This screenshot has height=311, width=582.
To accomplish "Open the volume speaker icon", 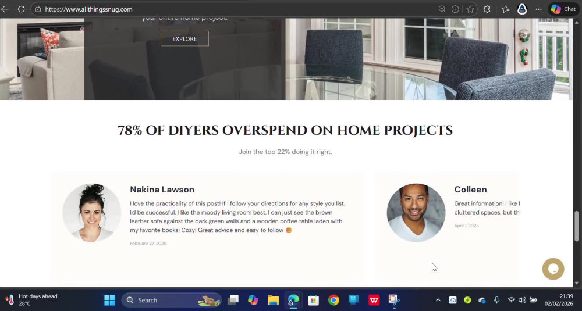I will pyautogui.click(x=522, y=301).
